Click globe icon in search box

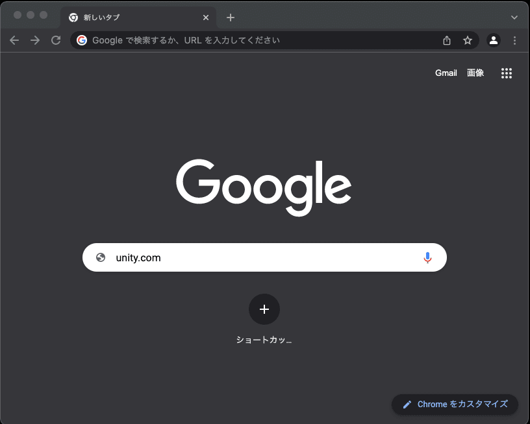101,257
